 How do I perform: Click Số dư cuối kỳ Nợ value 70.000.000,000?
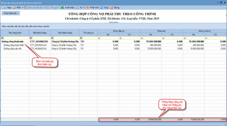coord(197,49)
